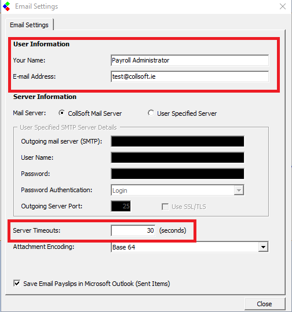Toggle Save Email Payslips in Outlook checkbox
The height and width of the screenshot is (312, 292).
click(17, 283)
